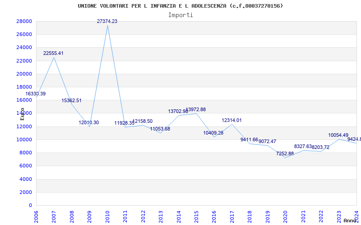Screen dimensions: 361x225
Task: Click the 7252.88 lowest value label
Action: tap(285, 153)
